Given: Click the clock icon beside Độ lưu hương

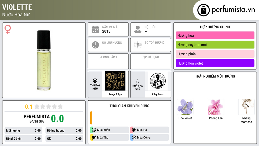Looking at the screenshot, I should pyautogui.click(x=95, y=45).
